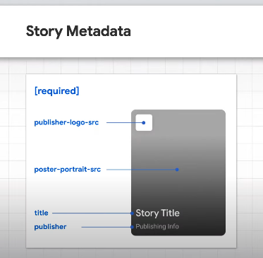
Task: Click the [required] heading text
Action: click(x=57, y=91)
